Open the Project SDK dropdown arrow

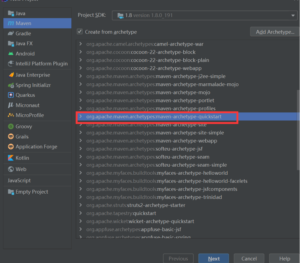pyautogui.click(x=293, y=15)
